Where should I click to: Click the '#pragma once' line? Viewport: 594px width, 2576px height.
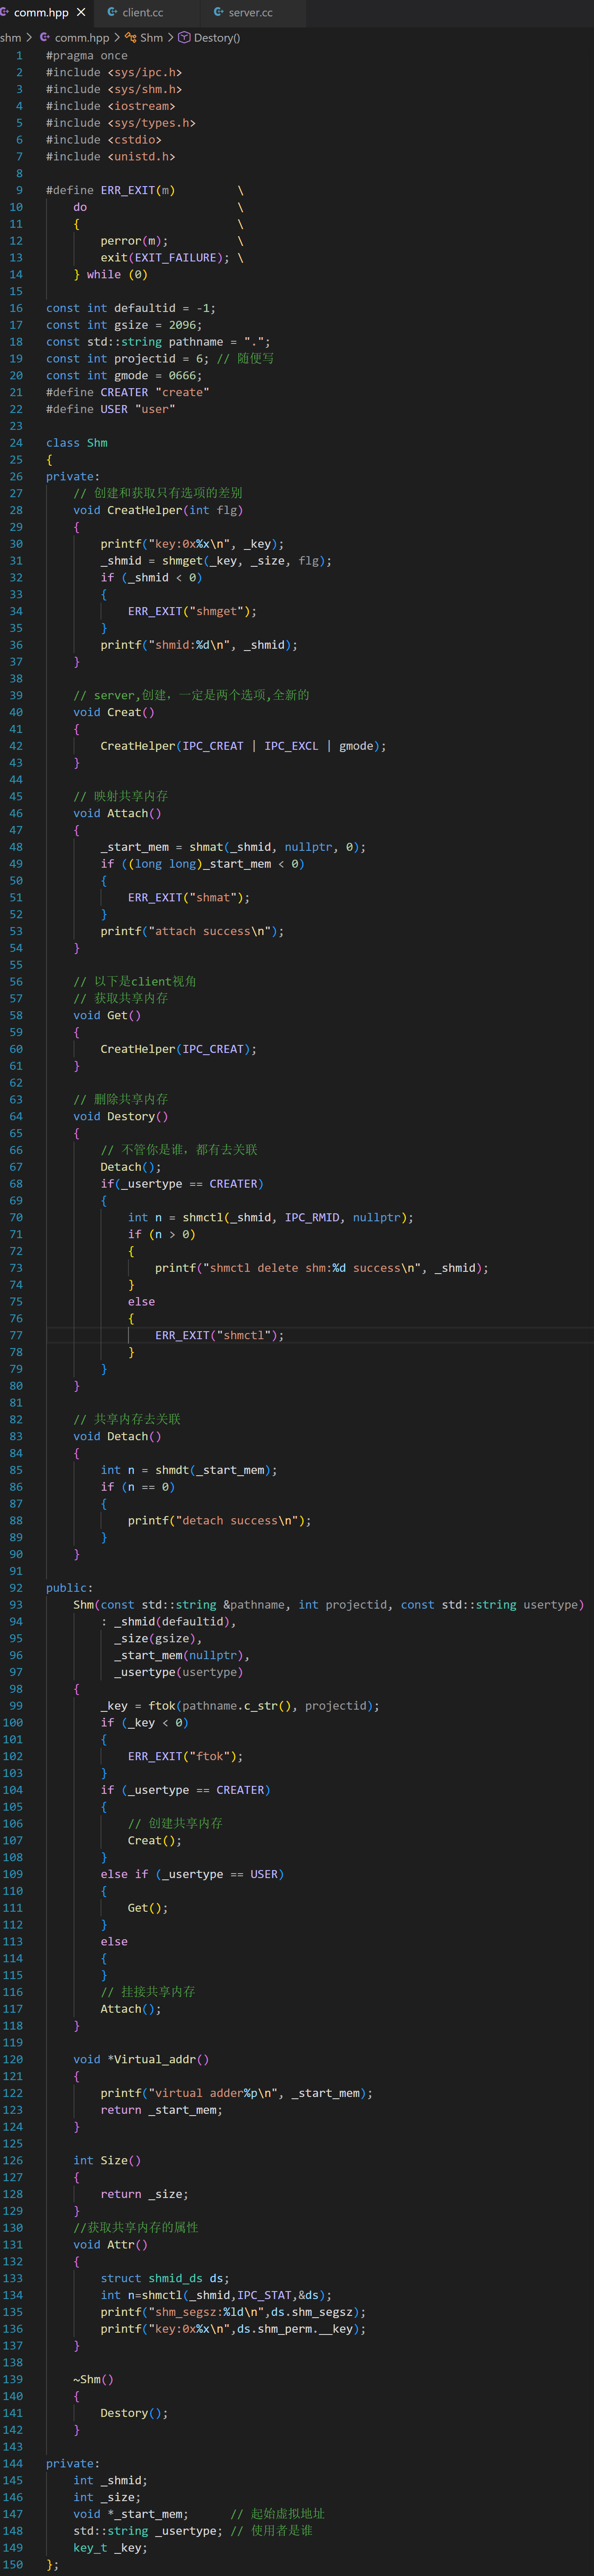point(87,55)
